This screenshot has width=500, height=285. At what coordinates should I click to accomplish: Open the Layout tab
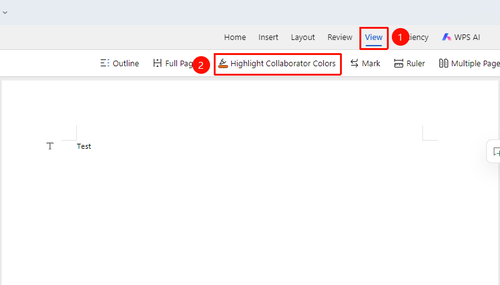click(x=302, y=37)
